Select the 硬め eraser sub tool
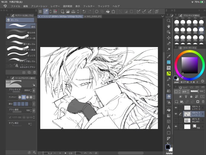 (21, 26)
